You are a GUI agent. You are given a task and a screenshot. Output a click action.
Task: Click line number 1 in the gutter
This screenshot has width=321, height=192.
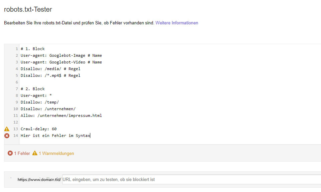click(x=17, y=49)
